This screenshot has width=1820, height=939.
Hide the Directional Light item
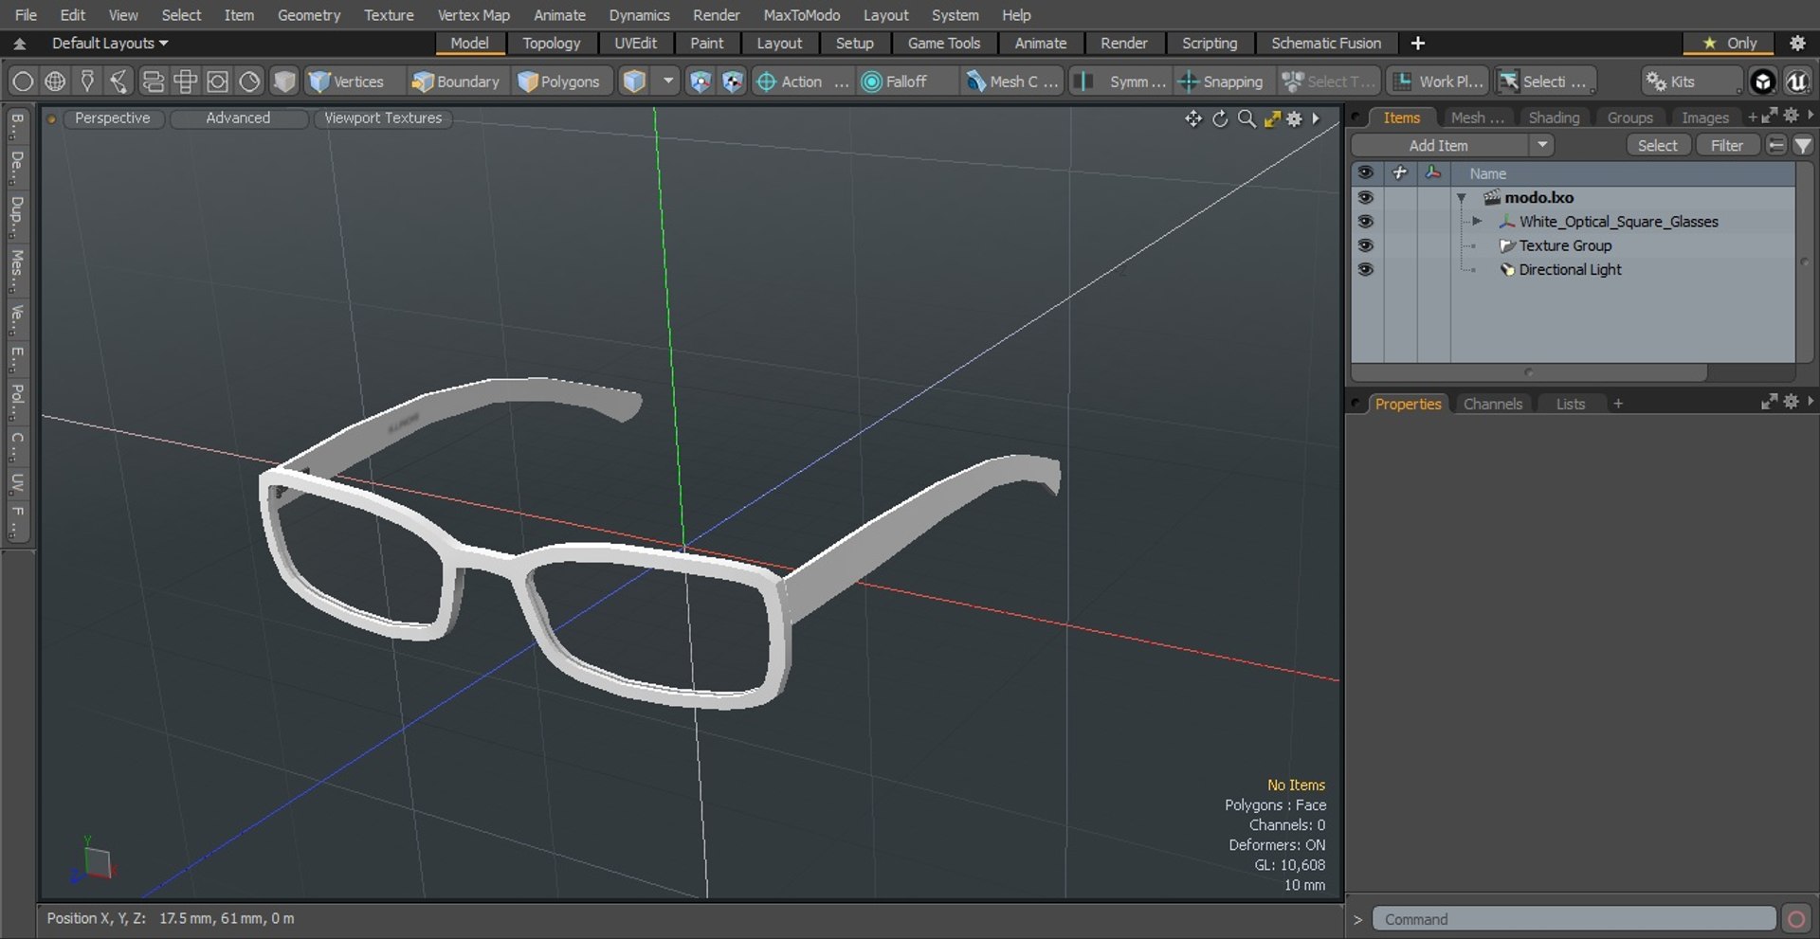pos(1365,269)
